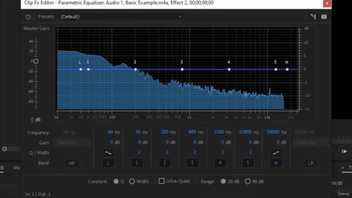Click the step forward playback button

point(344,152)
